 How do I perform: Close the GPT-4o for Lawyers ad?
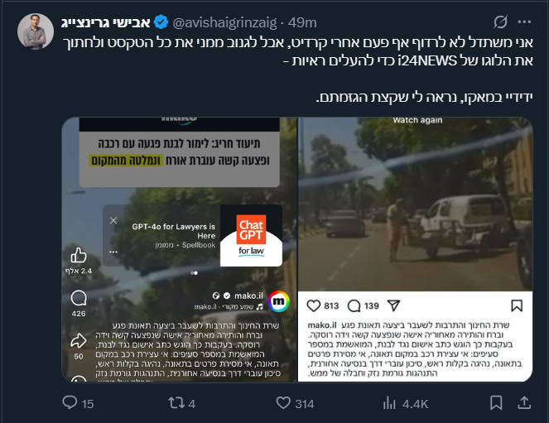pyautogui.click(x=113, y=220)
